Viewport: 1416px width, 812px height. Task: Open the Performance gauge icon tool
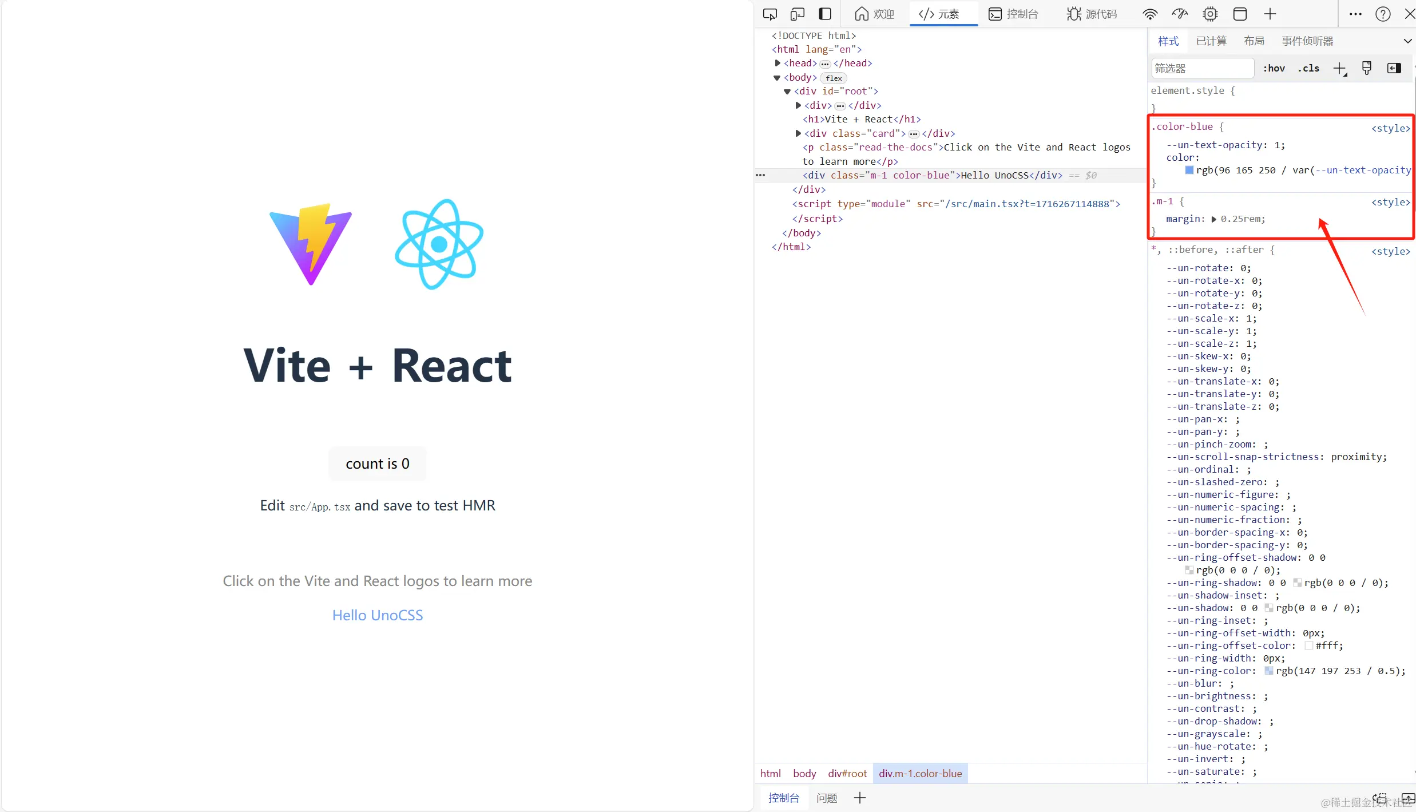tap(1180, 14)
